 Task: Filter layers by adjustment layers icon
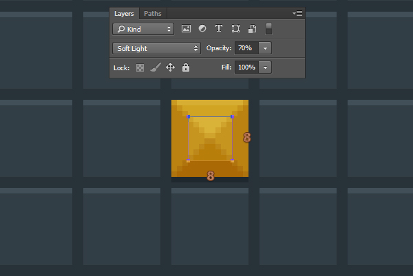[x=202, y=28]
